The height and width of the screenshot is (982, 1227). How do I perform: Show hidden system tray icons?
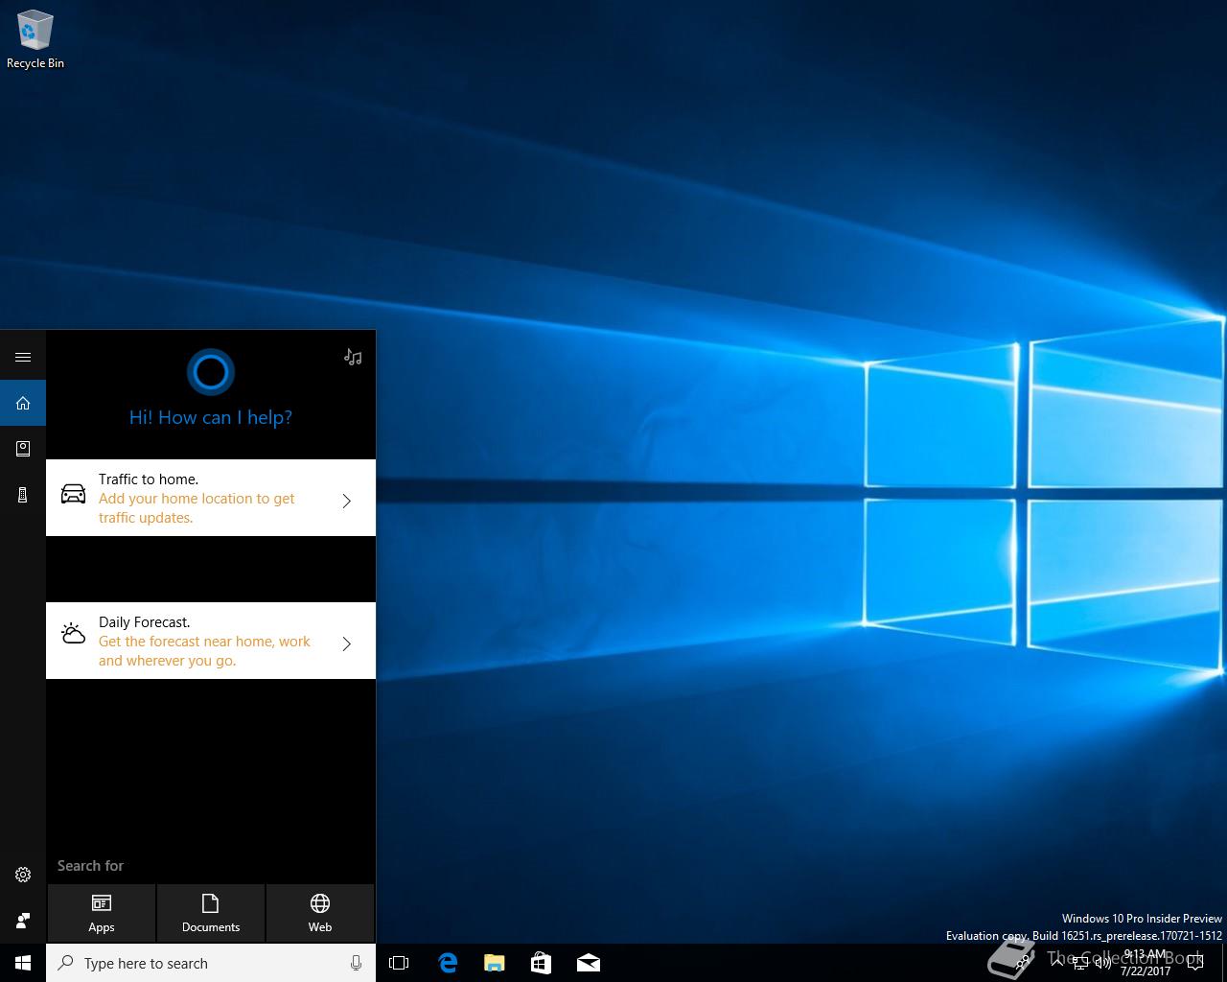[x=1056, y=963]
